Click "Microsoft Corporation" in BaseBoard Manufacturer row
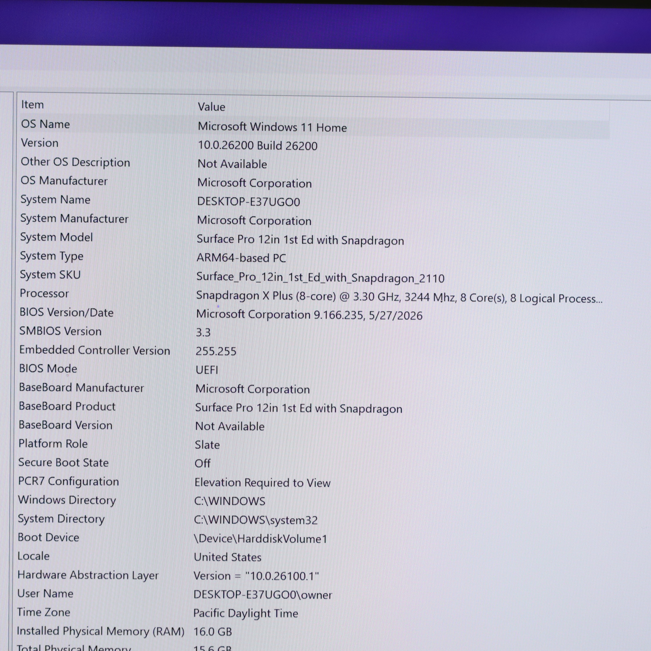651x651 pixels. click(x=253, y=389)
